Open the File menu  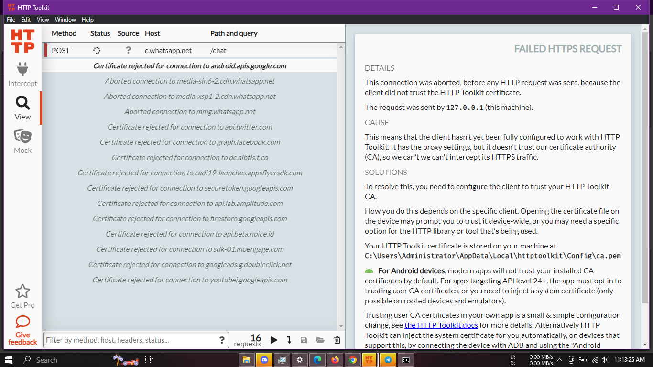click(x=11, y=20)
